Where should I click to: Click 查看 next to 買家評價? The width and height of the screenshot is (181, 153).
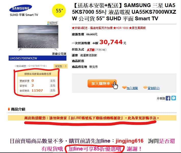coord(53,81)
